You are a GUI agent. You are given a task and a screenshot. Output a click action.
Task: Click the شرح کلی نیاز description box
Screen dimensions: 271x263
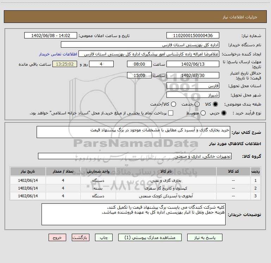133,132
